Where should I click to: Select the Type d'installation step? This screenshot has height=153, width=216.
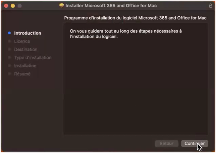coord(33,58)
